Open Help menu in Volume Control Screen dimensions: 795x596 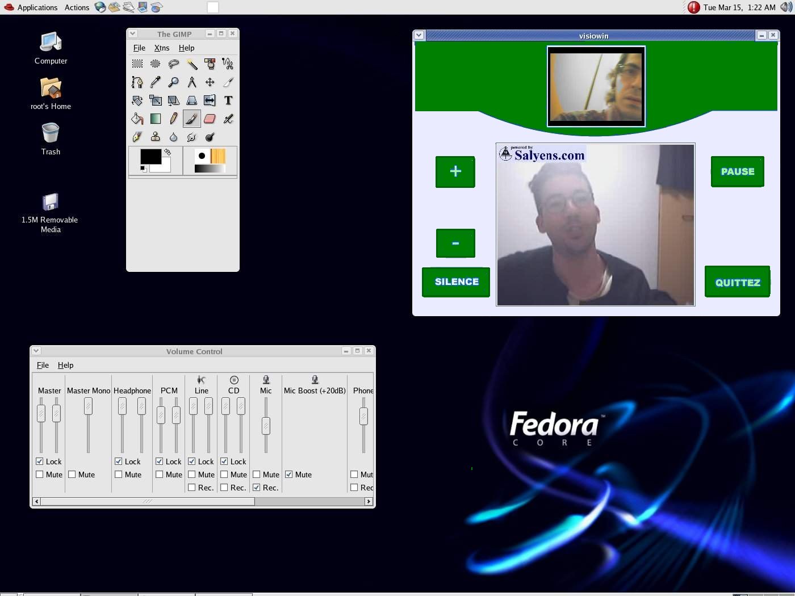[x=65, y=366]
